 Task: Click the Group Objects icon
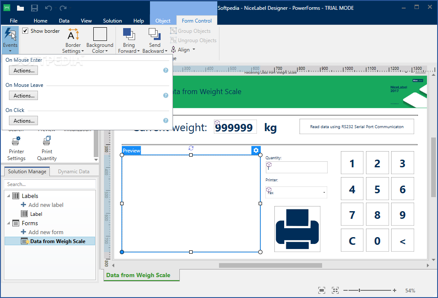(x=173, y=31)
